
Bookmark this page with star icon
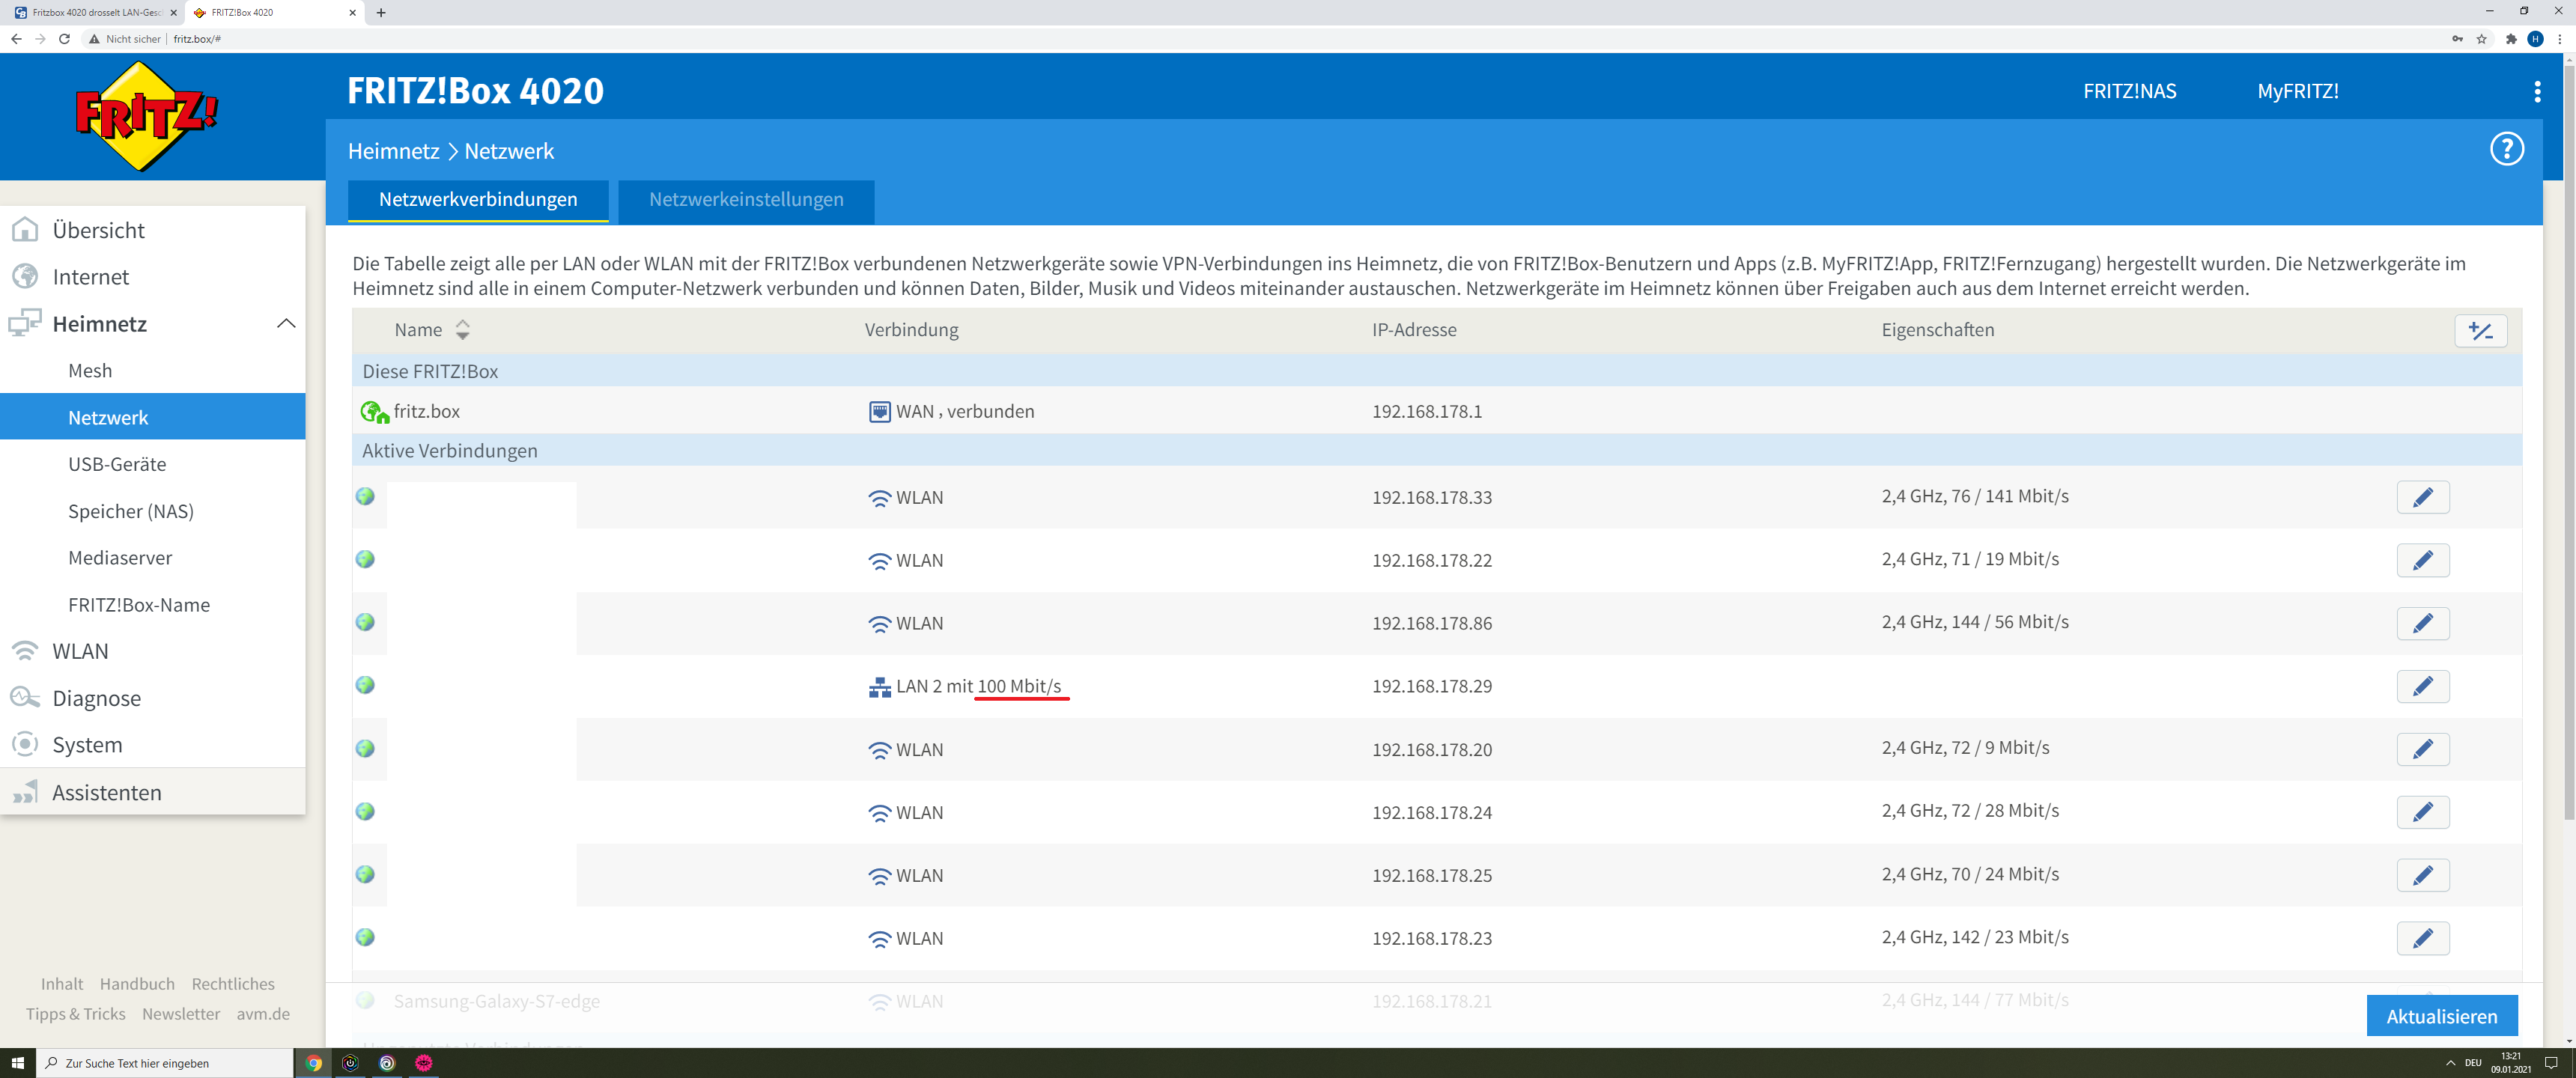(x=2481, y=39)
